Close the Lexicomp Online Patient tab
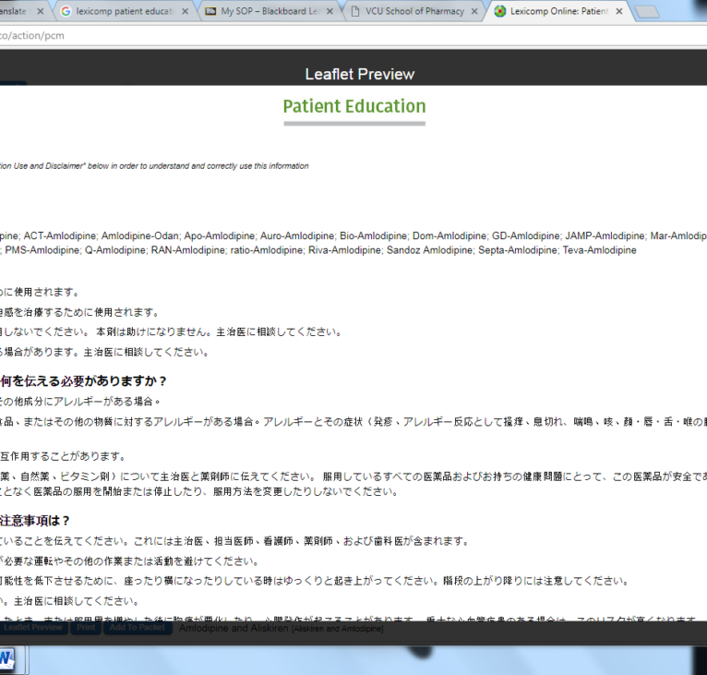707x675 pixels. click(619, 12)
